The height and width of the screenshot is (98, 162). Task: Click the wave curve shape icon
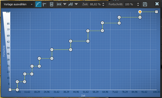[71, 4]
